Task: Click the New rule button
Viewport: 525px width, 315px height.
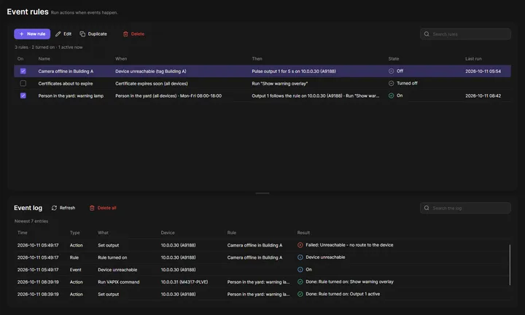Action: coord(32,34)
